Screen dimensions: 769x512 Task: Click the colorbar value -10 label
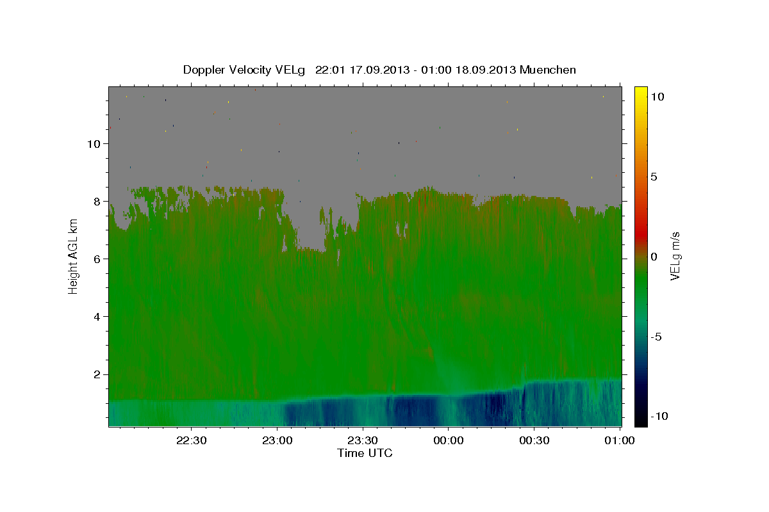pos(658,416)
